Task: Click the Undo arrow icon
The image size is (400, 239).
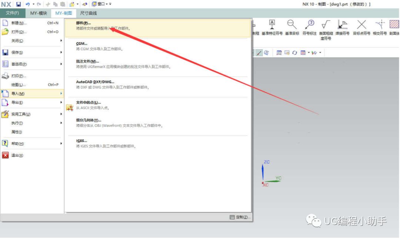Action: click(x=27, y=4)
